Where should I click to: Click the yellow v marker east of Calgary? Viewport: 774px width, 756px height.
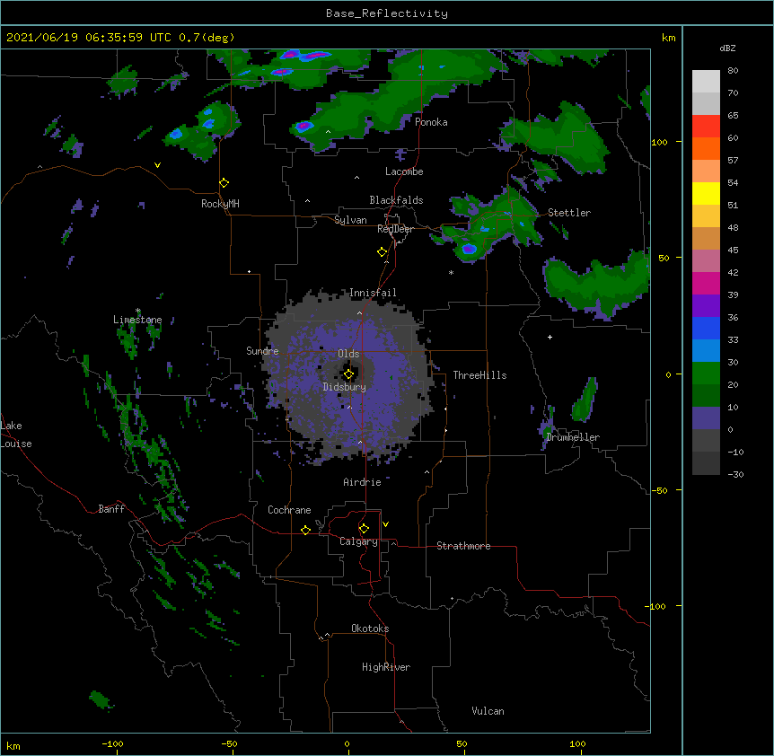pyautogui.click(x=385, y=524)
